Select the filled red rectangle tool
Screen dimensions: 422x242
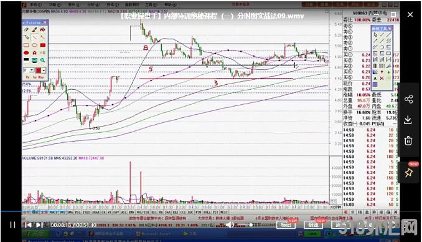click(x=42, y=45)
